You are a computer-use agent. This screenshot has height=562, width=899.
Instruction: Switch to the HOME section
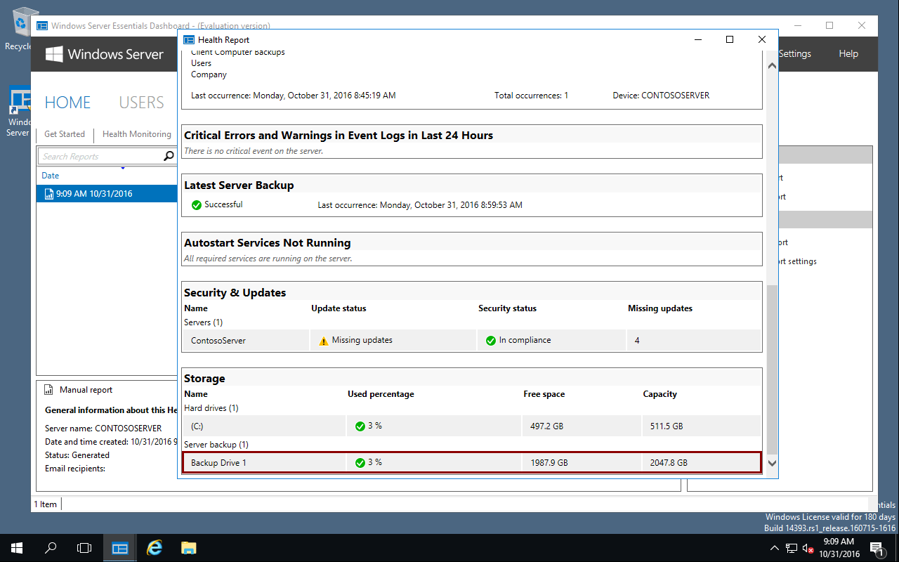[67, 103]
